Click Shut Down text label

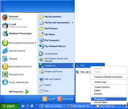pos(68,99)
